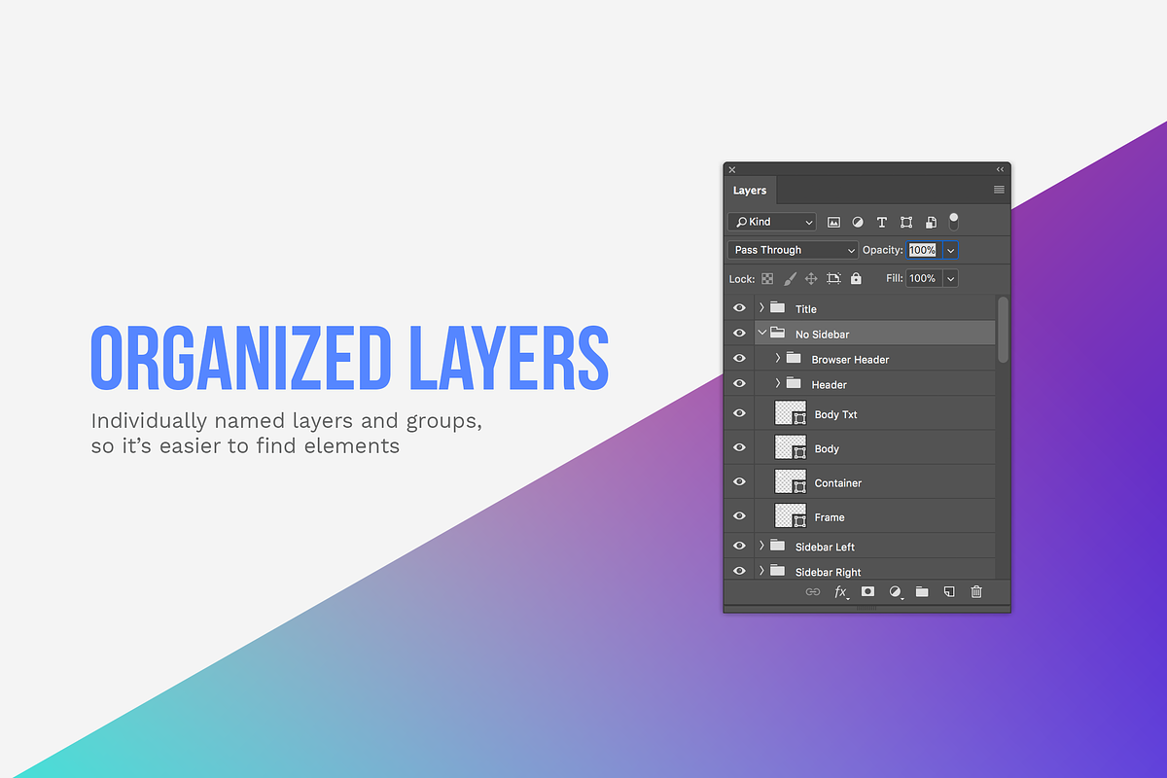Image resolution: width=1167 pixels, height=778 pixels.
Task: Select the No Sidebar group name
Action: tap(823, 335)
